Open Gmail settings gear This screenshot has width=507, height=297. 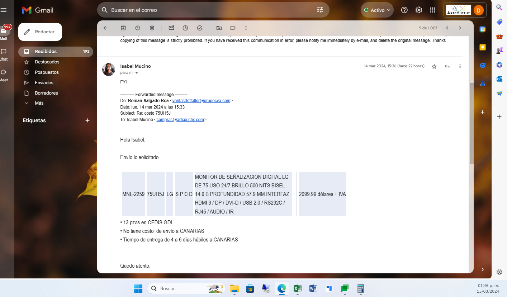coord(418,10)
